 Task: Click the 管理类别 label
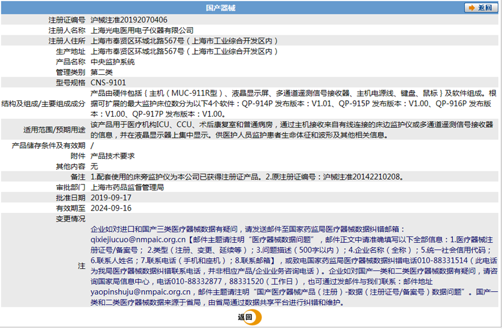point(71,73)
